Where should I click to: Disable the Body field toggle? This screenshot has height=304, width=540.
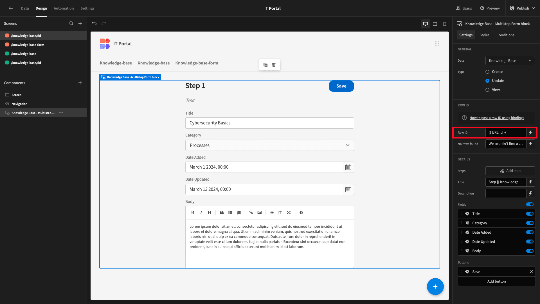click(x=530, y=251)
